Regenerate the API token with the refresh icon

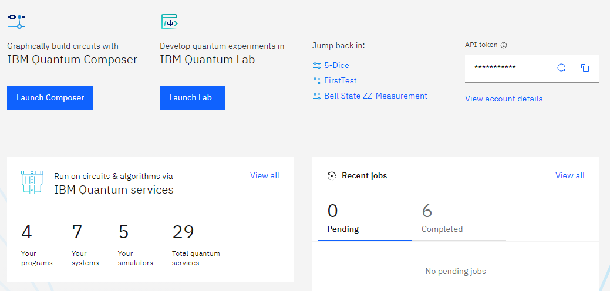click(561, 67)
